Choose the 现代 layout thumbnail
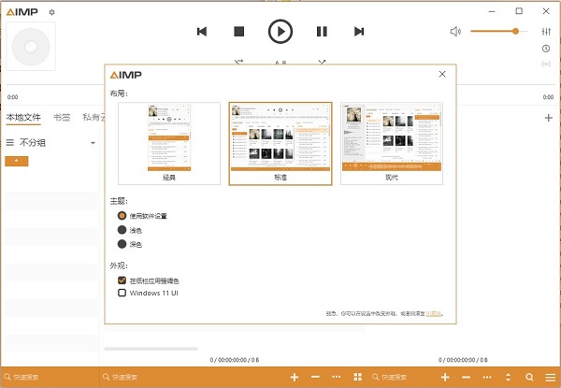This screenshot has width=561, height=388. click(392, 143)
